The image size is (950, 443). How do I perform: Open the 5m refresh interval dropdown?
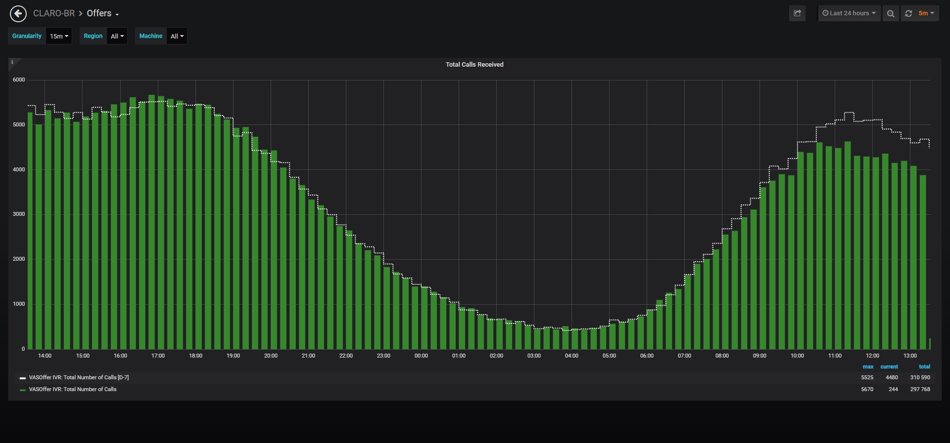pos(926,13)
